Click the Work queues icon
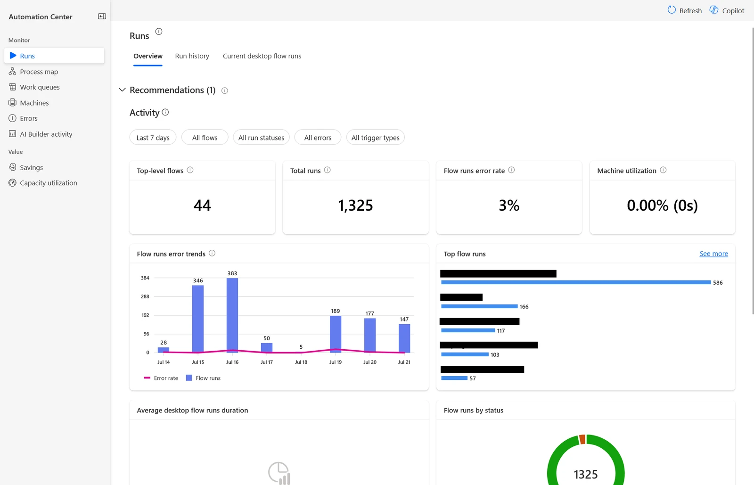754x485 pixels. 13,87
